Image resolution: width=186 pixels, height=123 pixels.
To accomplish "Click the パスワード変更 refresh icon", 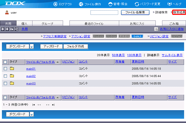I will (137, 4).
